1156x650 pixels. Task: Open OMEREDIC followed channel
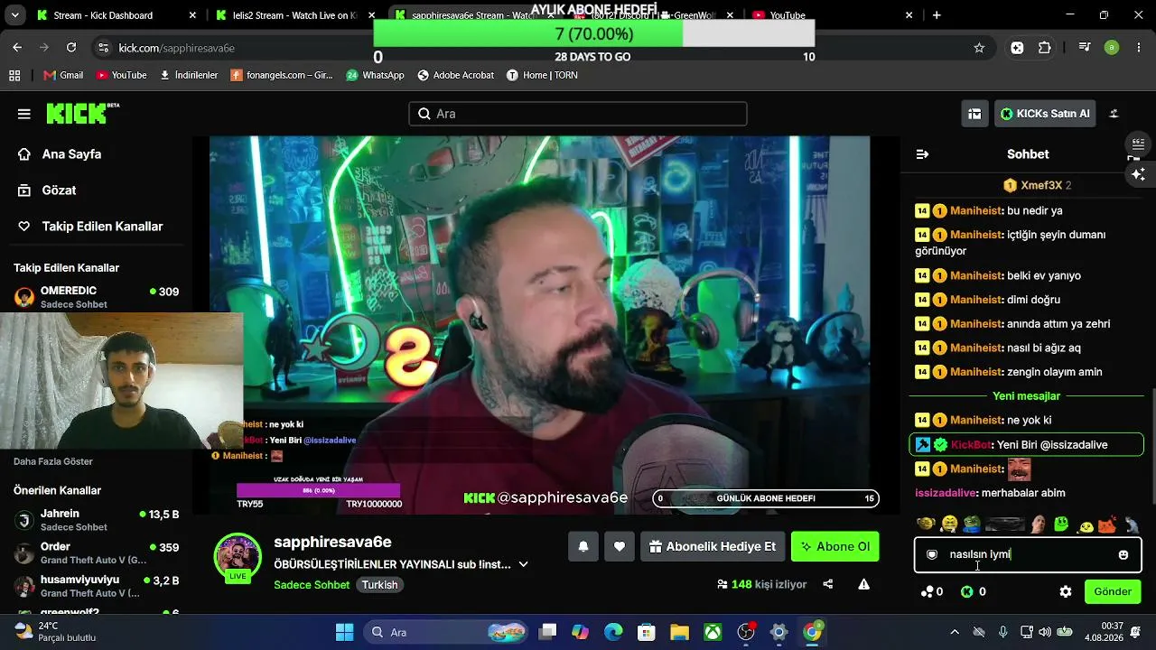(96, 297)
